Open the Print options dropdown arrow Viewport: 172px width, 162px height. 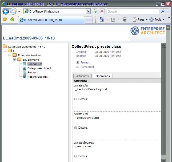pos(130,19)
